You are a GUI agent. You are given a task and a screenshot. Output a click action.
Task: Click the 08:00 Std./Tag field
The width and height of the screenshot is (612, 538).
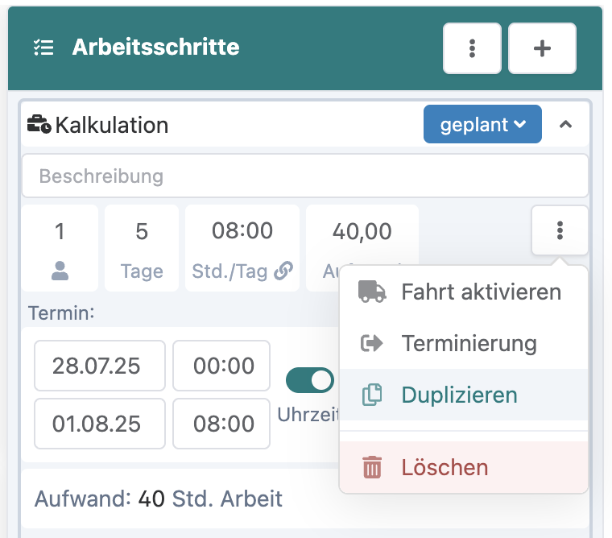point(242,231)
